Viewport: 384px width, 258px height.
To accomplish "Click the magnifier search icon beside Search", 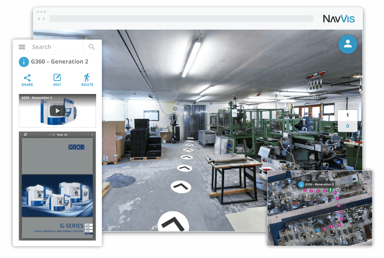I will point(92,47).
